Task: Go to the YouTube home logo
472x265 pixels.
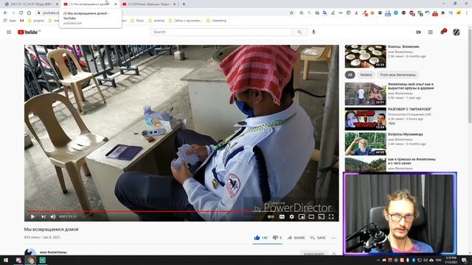Action: tap(29, 32)
